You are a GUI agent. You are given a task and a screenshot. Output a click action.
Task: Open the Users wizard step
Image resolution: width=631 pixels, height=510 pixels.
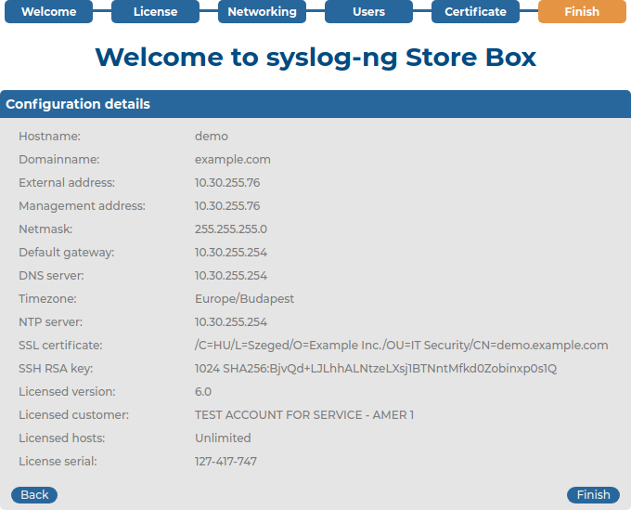click(368, 12)
